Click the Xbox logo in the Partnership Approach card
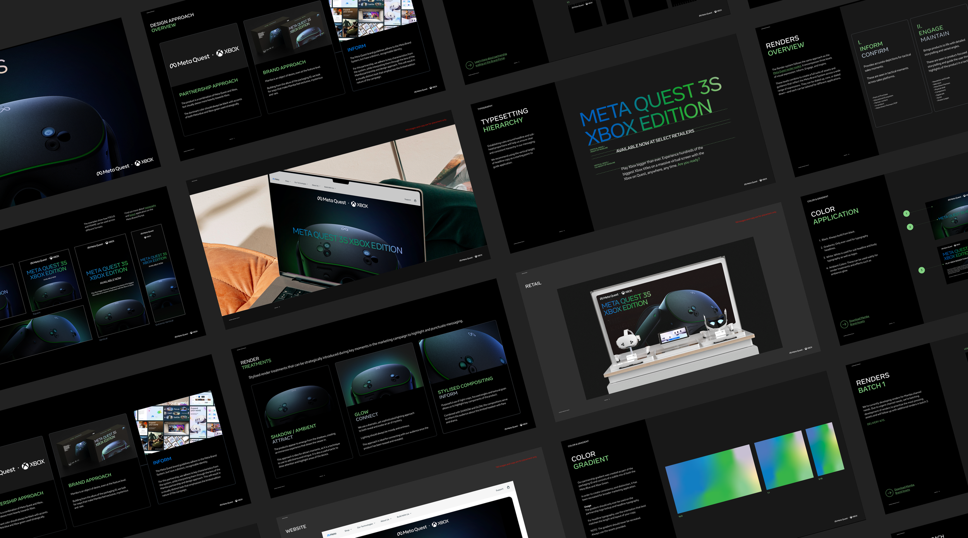968x538 pixels. [228, 51]
